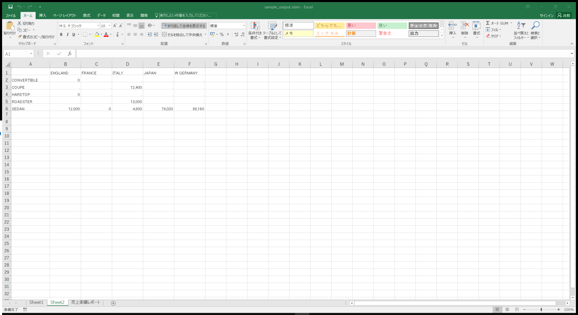Click the Cut scissors icon
Viewport: 578px width, 315px height.
pyautogui.click(x=19, y=23)
